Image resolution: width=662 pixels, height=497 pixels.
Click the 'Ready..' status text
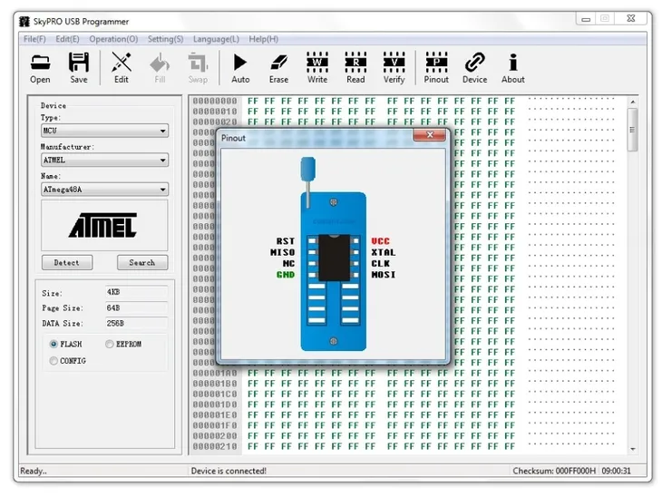click(34, 471)
